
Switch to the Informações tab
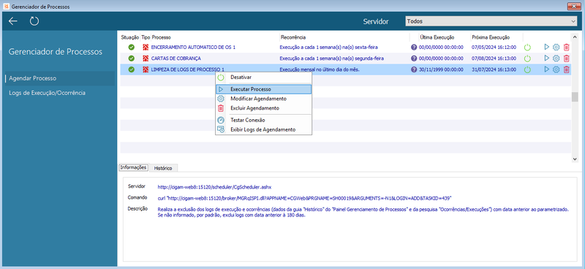pyautogui.click(x=133, y=167)
